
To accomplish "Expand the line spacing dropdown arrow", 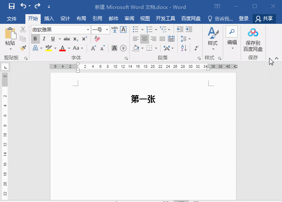I will [190, 39].
